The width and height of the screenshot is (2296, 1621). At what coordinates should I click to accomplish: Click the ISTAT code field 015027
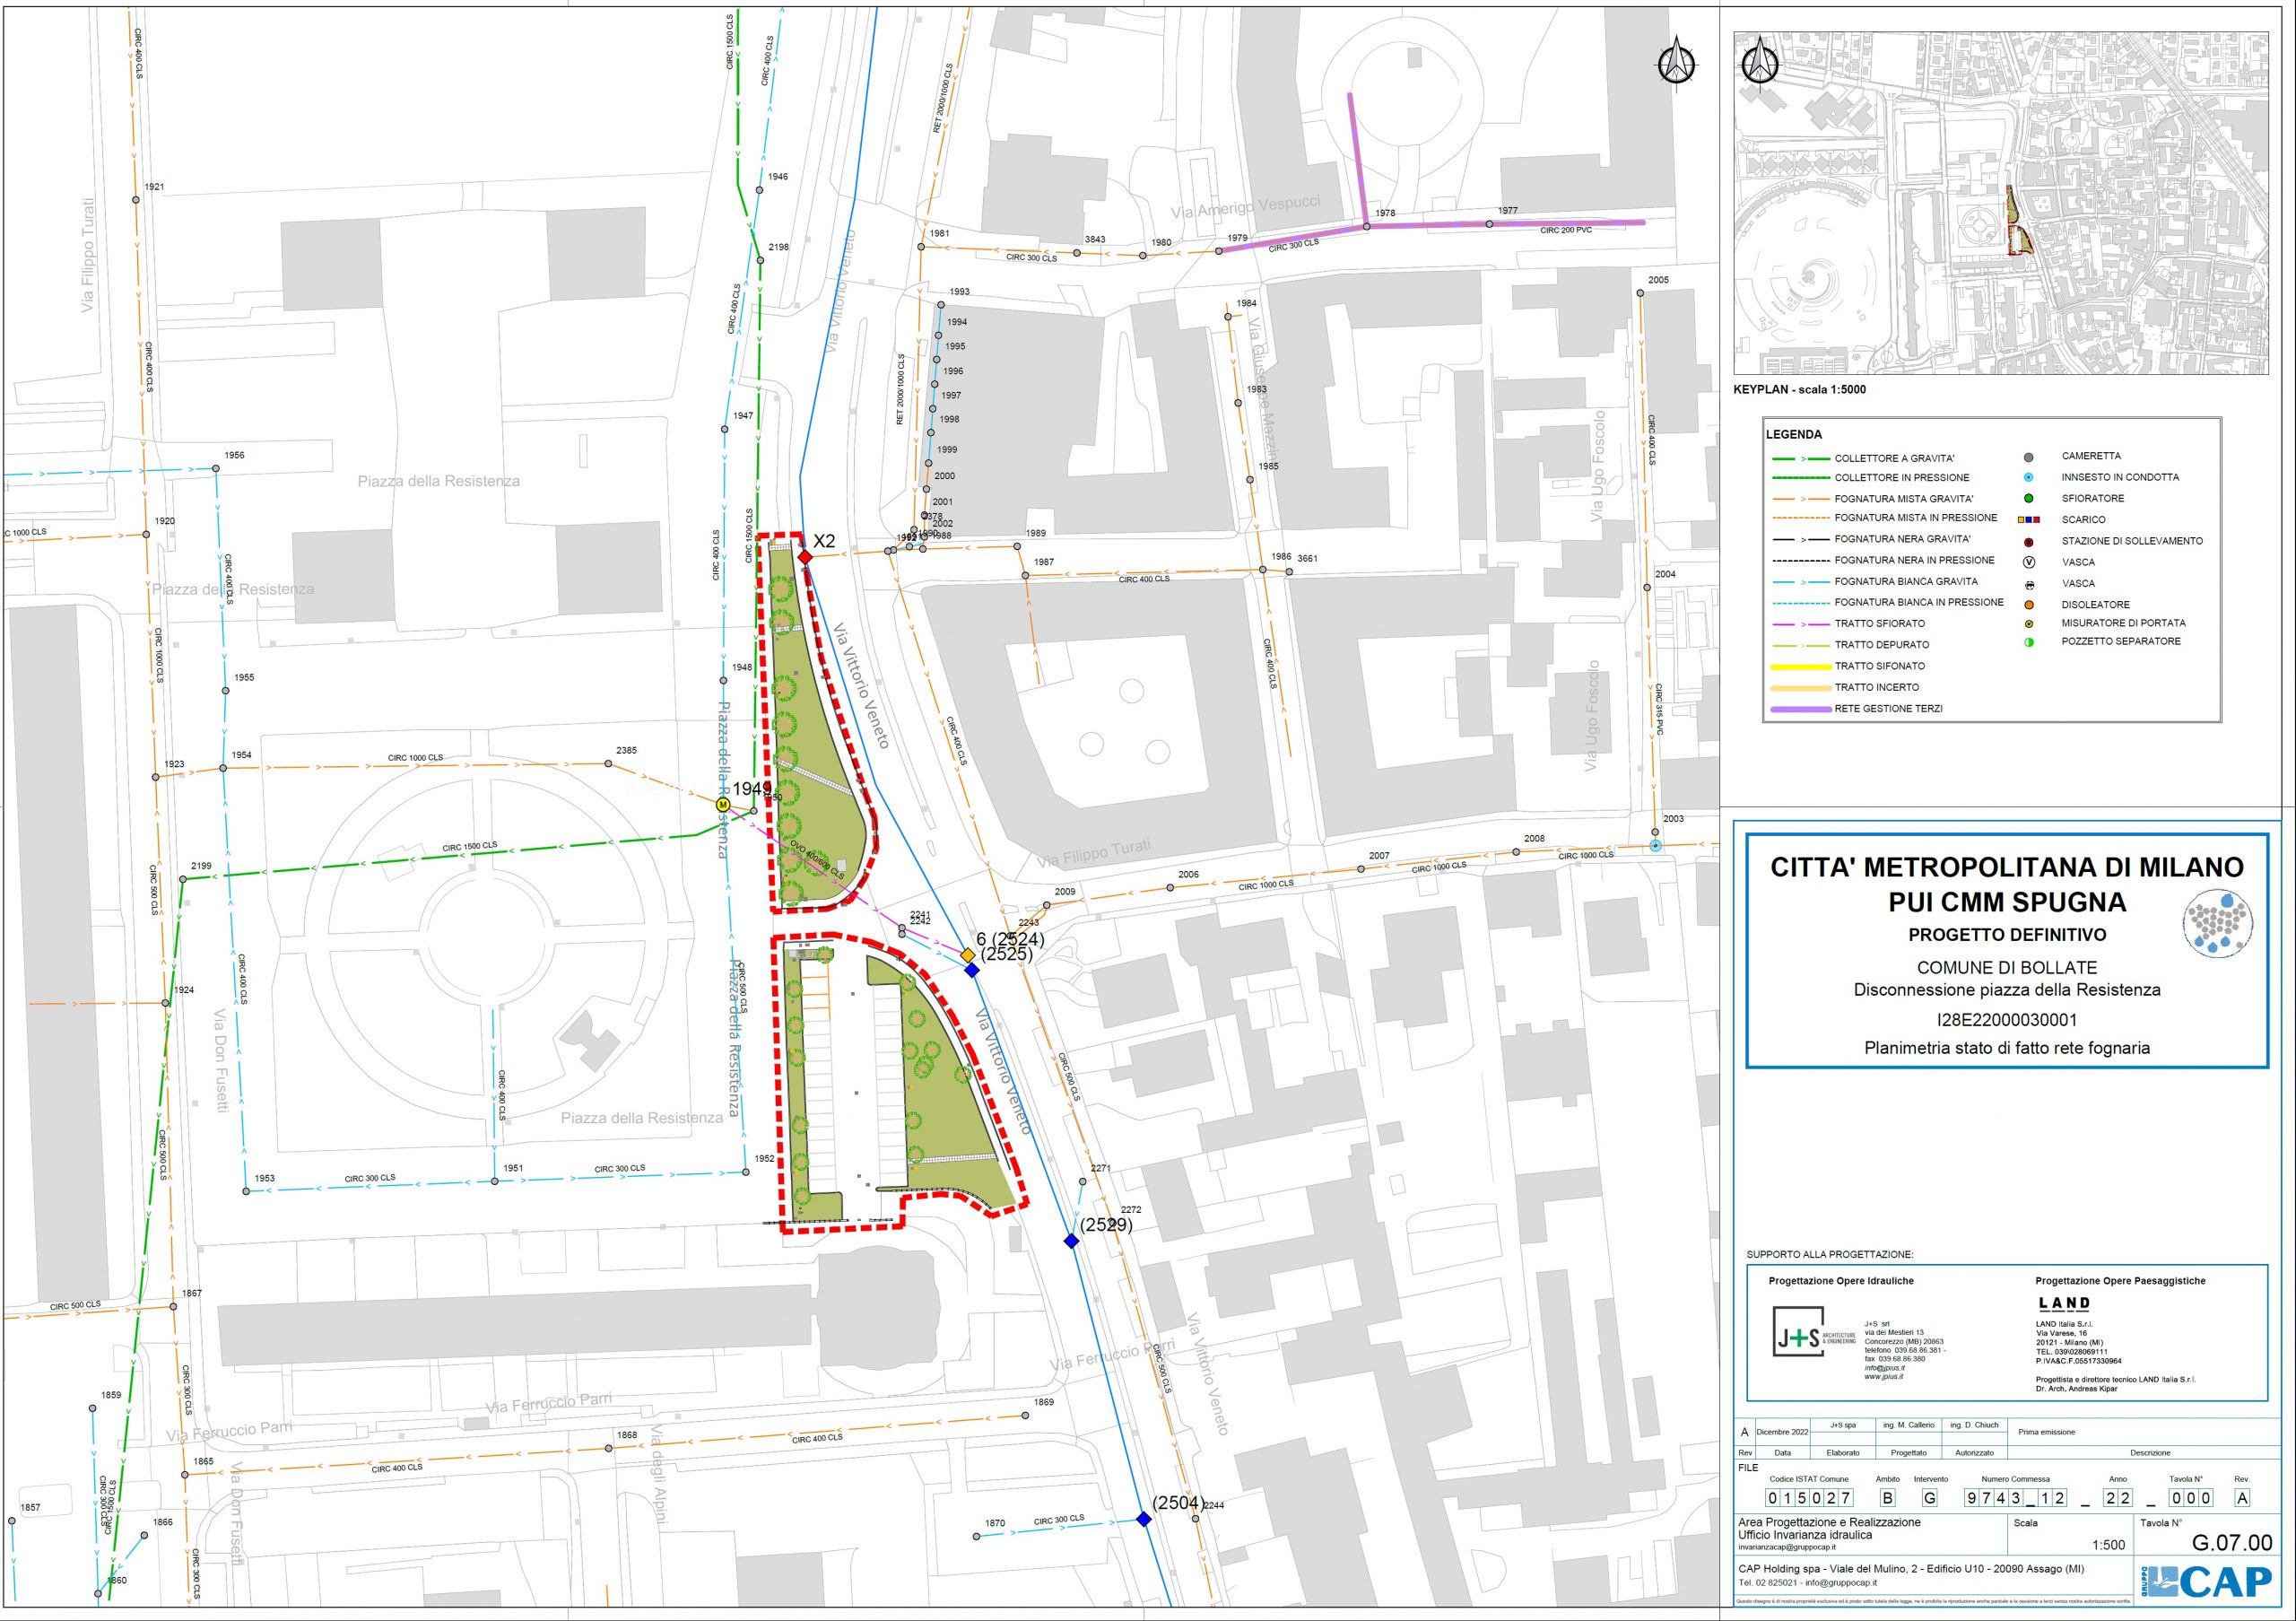(1808, 1498)
